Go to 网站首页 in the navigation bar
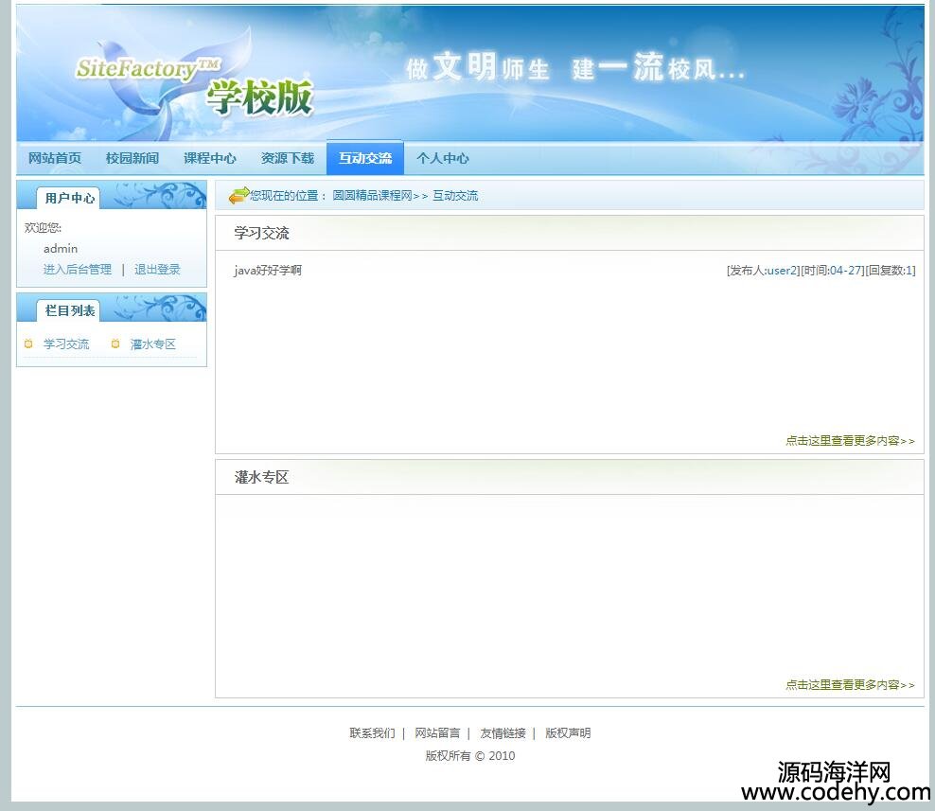The height and width of the screenshot is (811, 935). (55, 158)
